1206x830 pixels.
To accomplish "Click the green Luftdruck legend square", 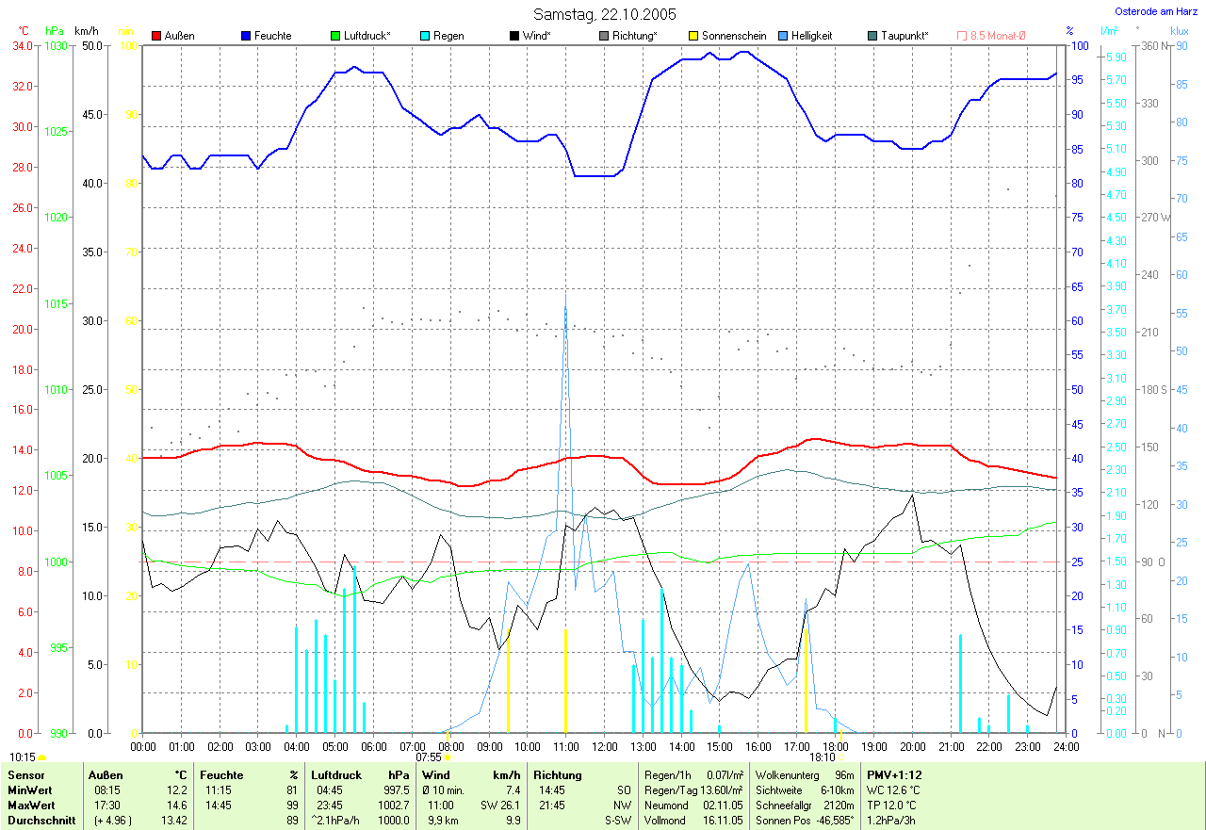I will (x=335, y=36).
